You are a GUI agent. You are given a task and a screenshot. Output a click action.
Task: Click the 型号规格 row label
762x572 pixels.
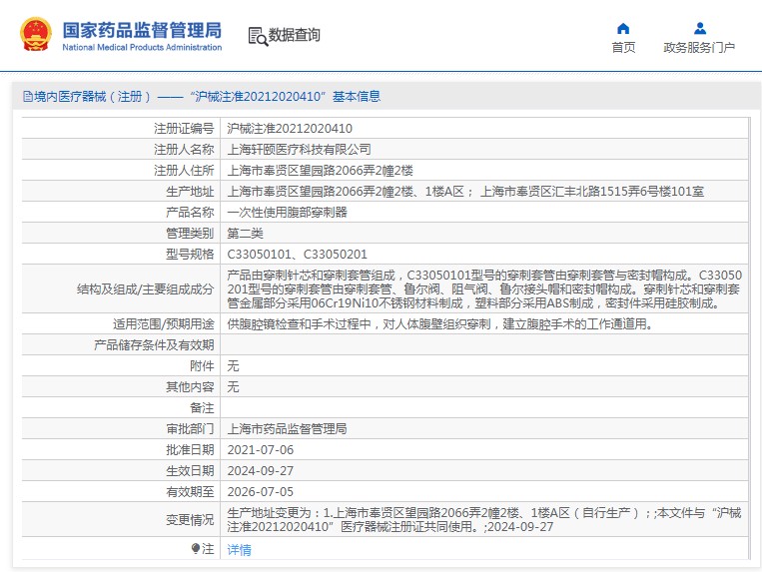click(x=190, y=254)
